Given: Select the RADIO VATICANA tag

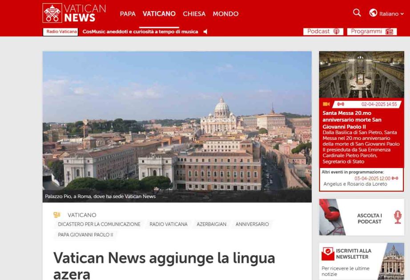Looking at the screenshot, I should point(169,224).
